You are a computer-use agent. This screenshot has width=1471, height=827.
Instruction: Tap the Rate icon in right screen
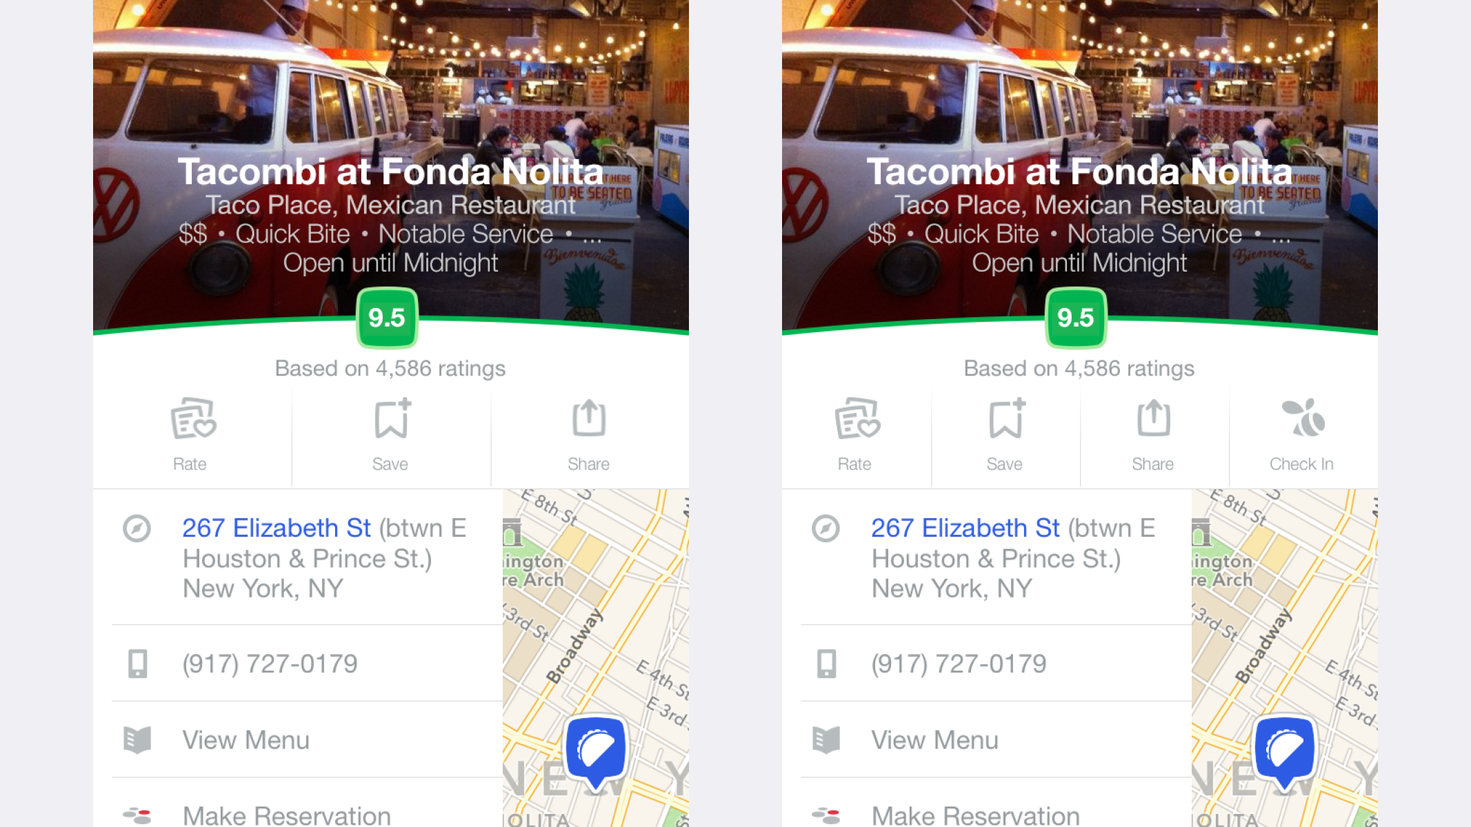(x=857, y=418)
